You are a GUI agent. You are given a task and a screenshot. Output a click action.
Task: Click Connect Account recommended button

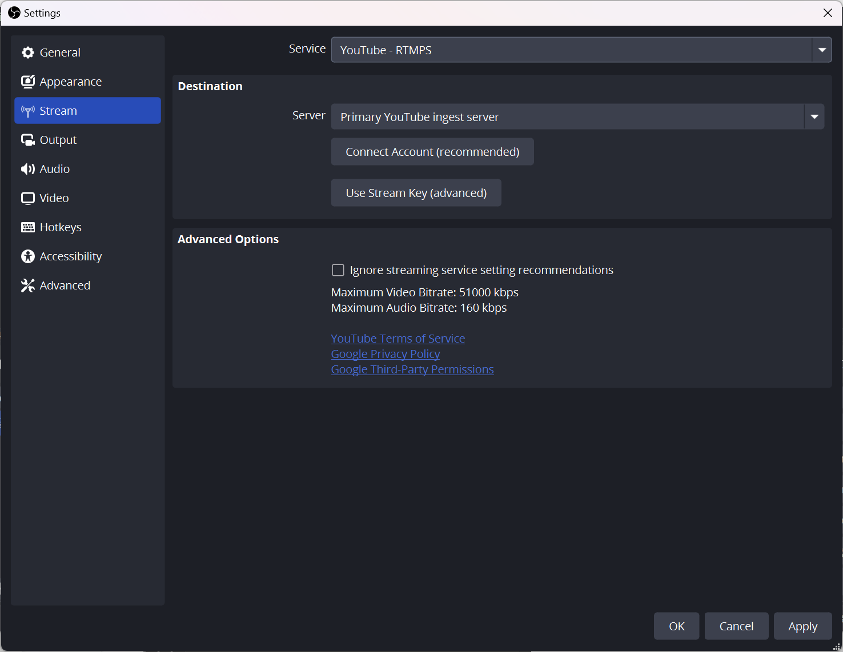pyautogui.click(x=432, y=151)
